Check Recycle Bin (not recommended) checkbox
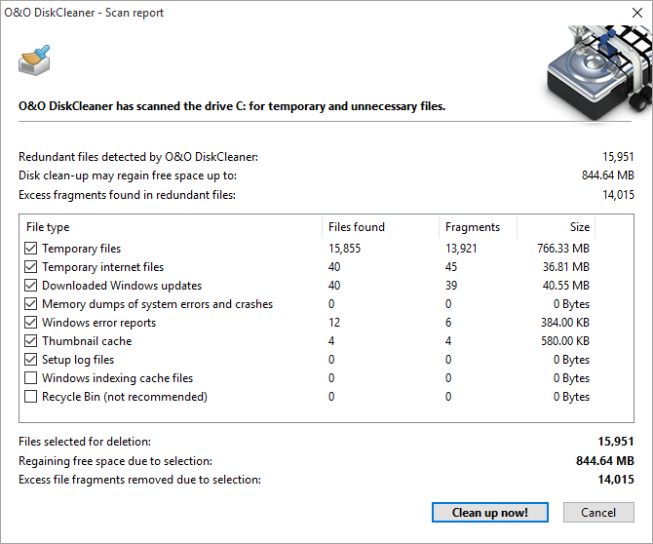The width and height of the screenshot is (653, 544). point(30,397)
